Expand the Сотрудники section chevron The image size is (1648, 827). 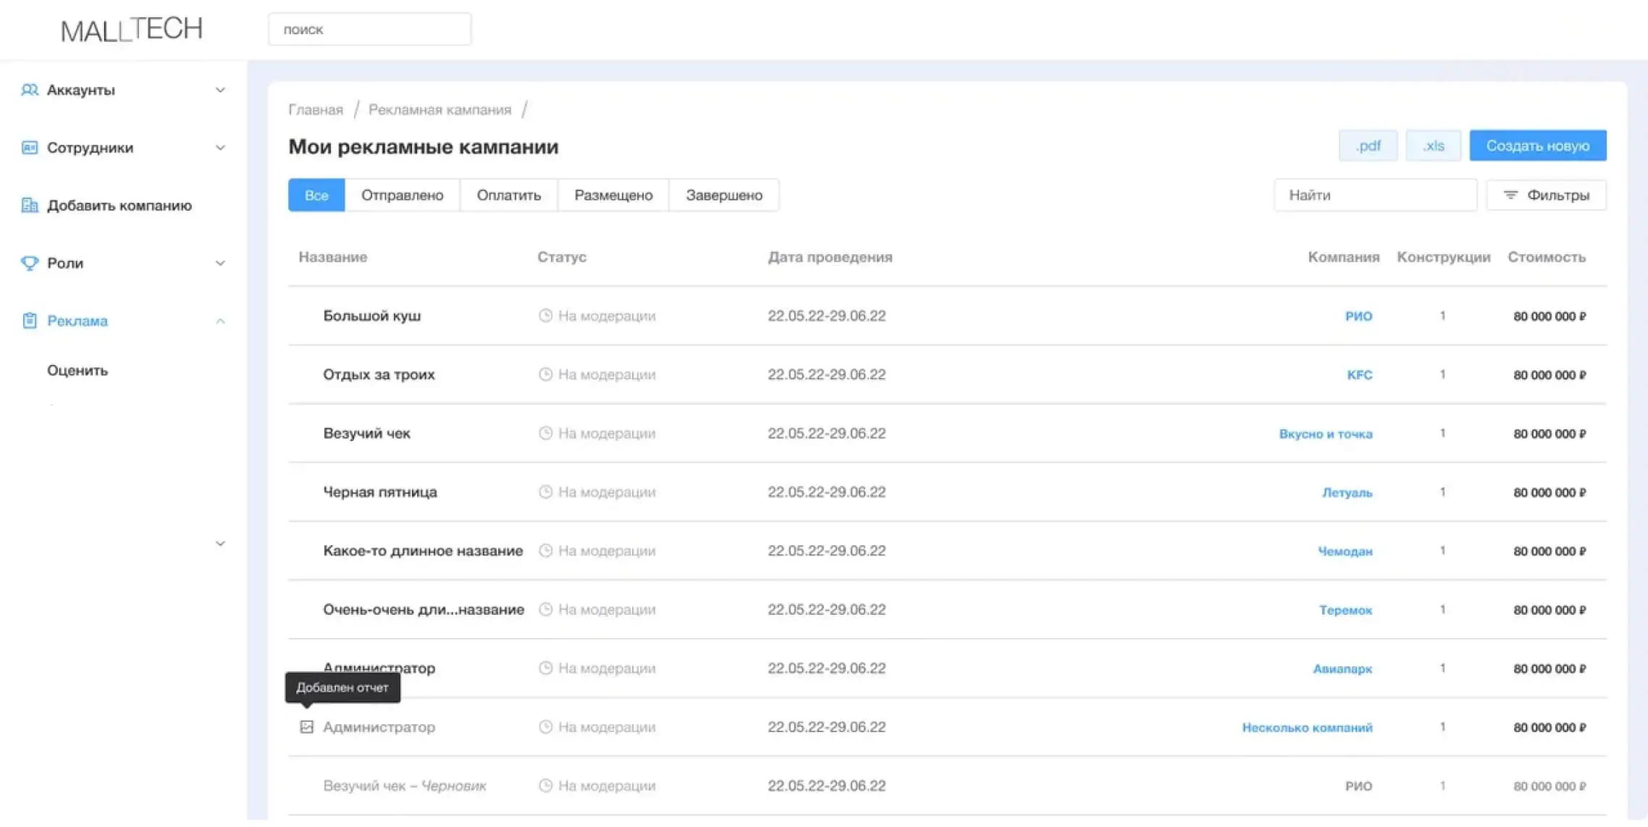pos(220,148)
